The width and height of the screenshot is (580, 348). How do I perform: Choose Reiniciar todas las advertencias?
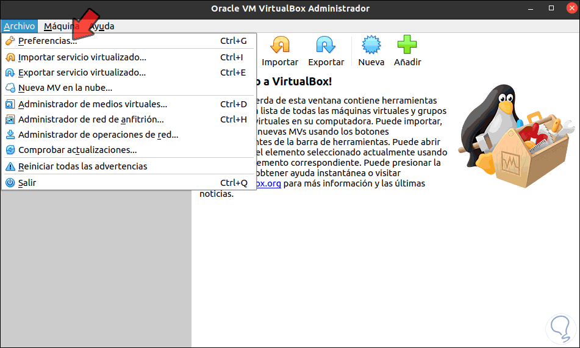tap(129, 166)
